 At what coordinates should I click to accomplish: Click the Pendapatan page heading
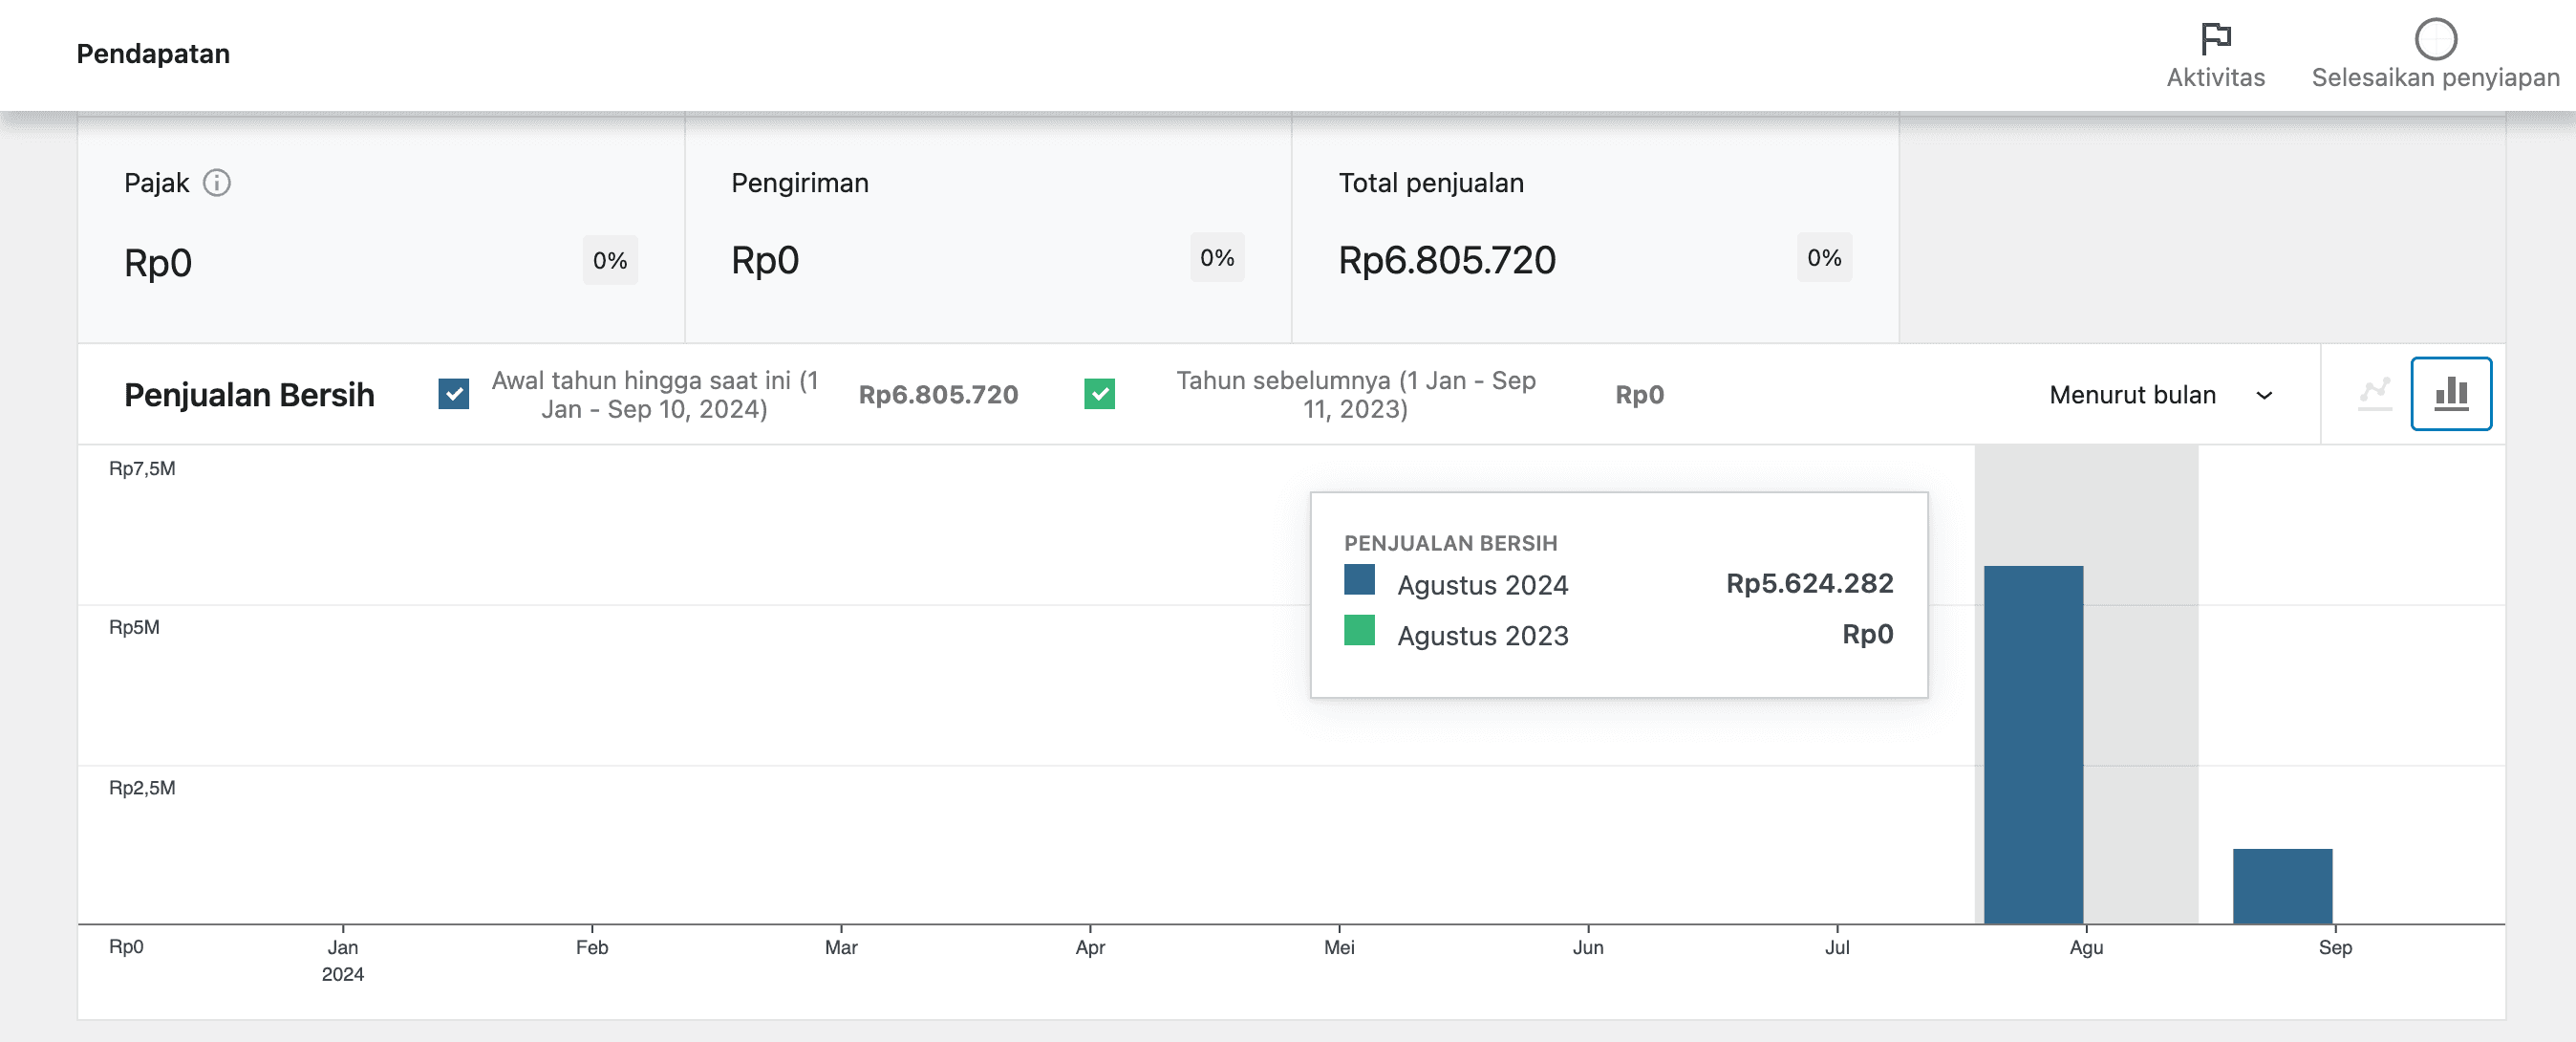(152, 53)
